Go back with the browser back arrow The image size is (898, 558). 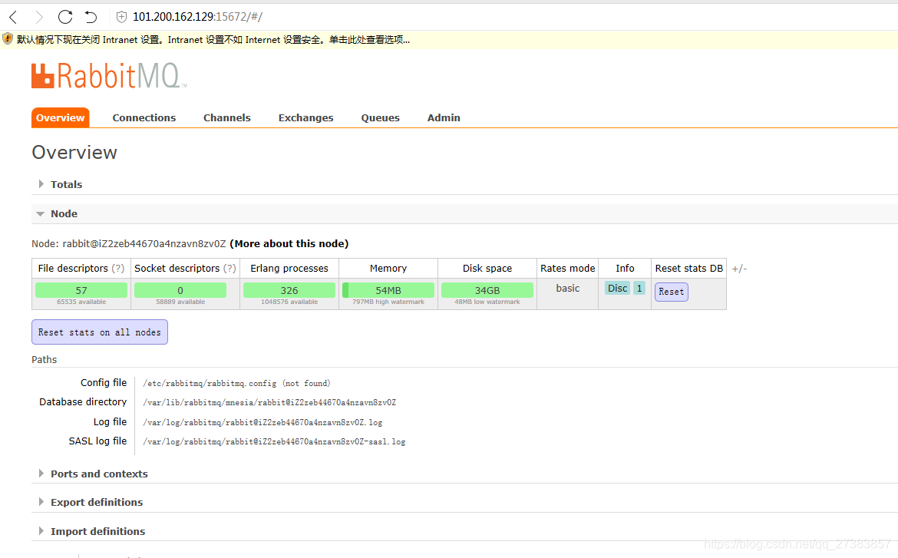[13, 17]
